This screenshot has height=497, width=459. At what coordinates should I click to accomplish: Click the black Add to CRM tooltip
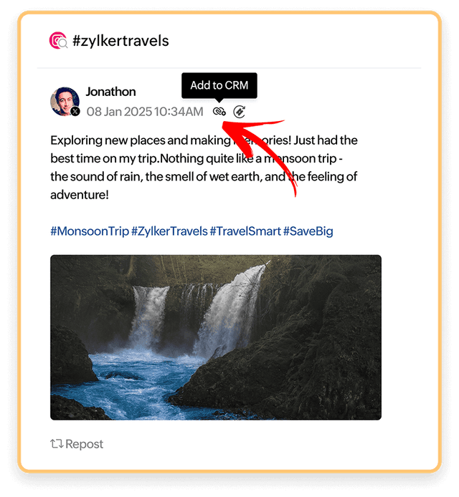219,85
